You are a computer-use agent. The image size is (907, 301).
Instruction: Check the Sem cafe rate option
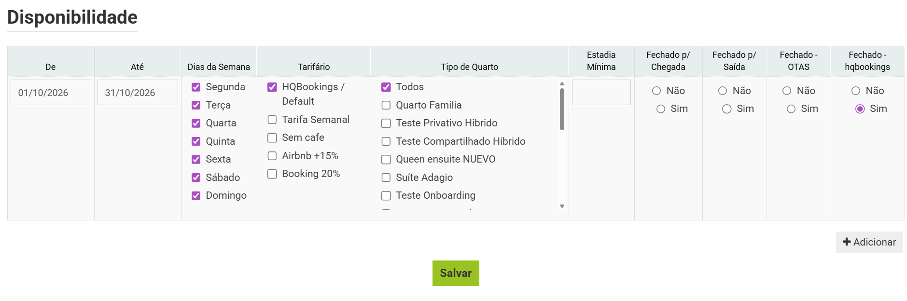click(272, 138)
